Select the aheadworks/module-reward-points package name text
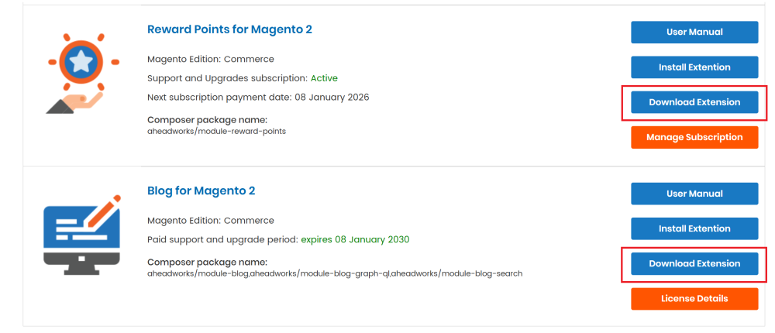 tap(216, 132)
